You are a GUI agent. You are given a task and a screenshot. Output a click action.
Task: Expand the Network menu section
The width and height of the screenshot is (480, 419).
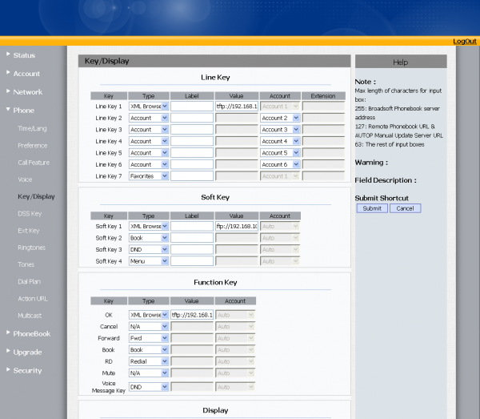[27, 92]
